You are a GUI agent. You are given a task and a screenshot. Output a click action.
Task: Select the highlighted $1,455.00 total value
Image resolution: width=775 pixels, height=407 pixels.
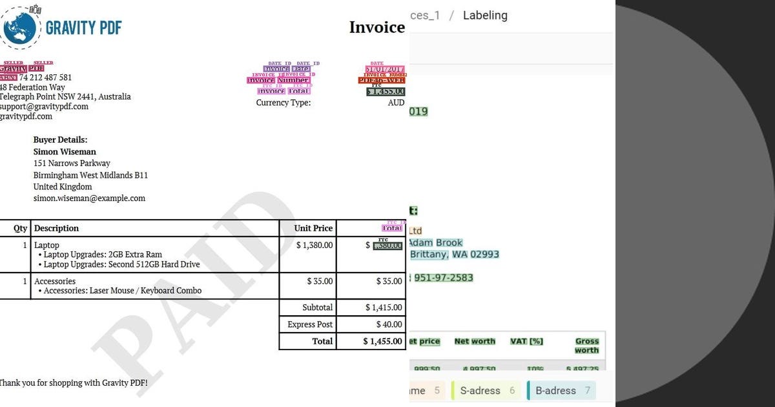point(386,92)
